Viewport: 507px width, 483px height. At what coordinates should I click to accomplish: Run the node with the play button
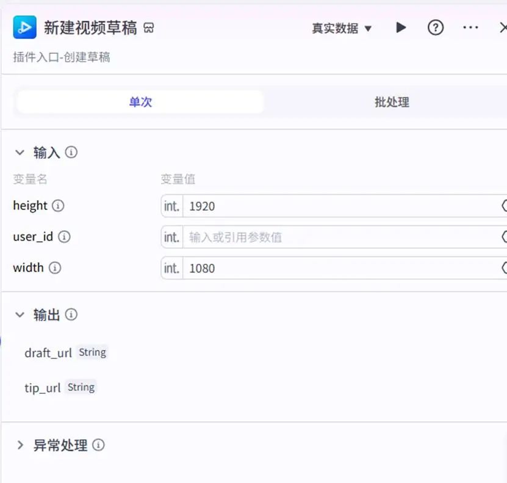coord(401,27)
